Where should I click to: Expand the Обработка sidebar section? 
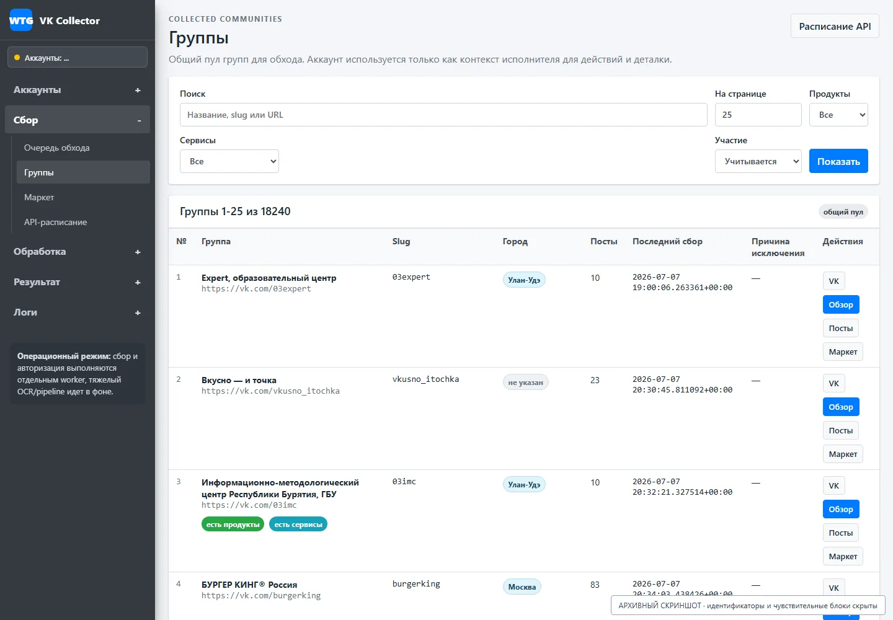pyautogui.click(x=78, y=252)
